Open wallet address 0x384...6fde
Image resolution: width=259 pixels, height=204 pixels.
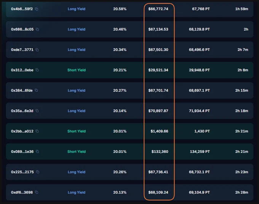point(22,91)
